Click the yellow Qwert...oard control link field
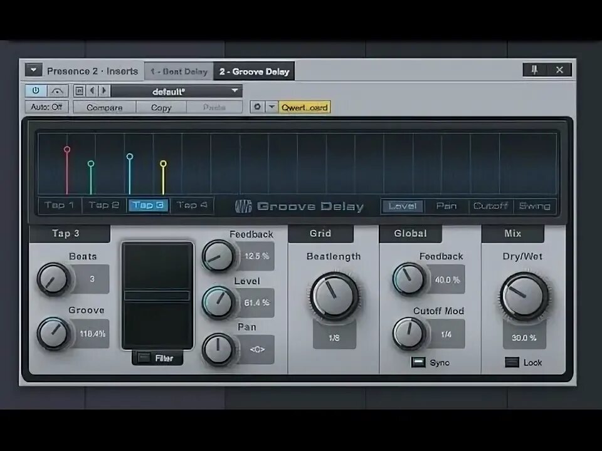Viewport: 602px width, 451px height. pyautogui.click(x=305, y=107)
